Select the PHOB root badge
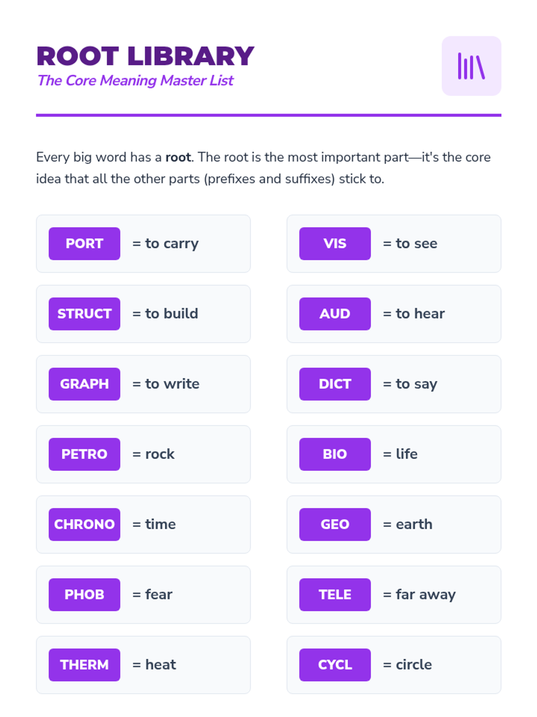 pos(84,595)
